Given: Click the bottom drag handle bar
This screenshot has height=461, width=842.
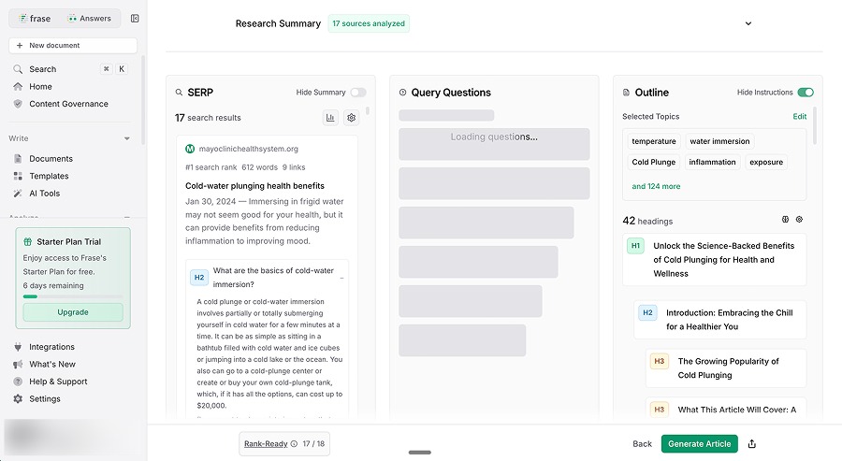Looking at the screenshot, I should 420,453.
